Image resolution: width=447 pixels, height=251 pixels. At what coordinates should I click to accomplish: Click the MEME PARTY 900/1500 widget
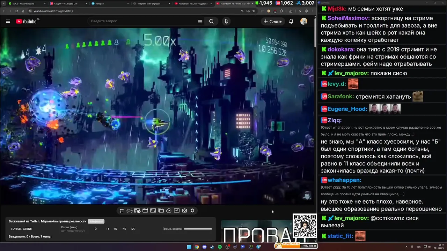click(296, 246)
